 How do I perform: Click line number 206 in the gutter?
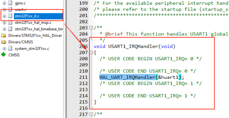coord(83,46)
